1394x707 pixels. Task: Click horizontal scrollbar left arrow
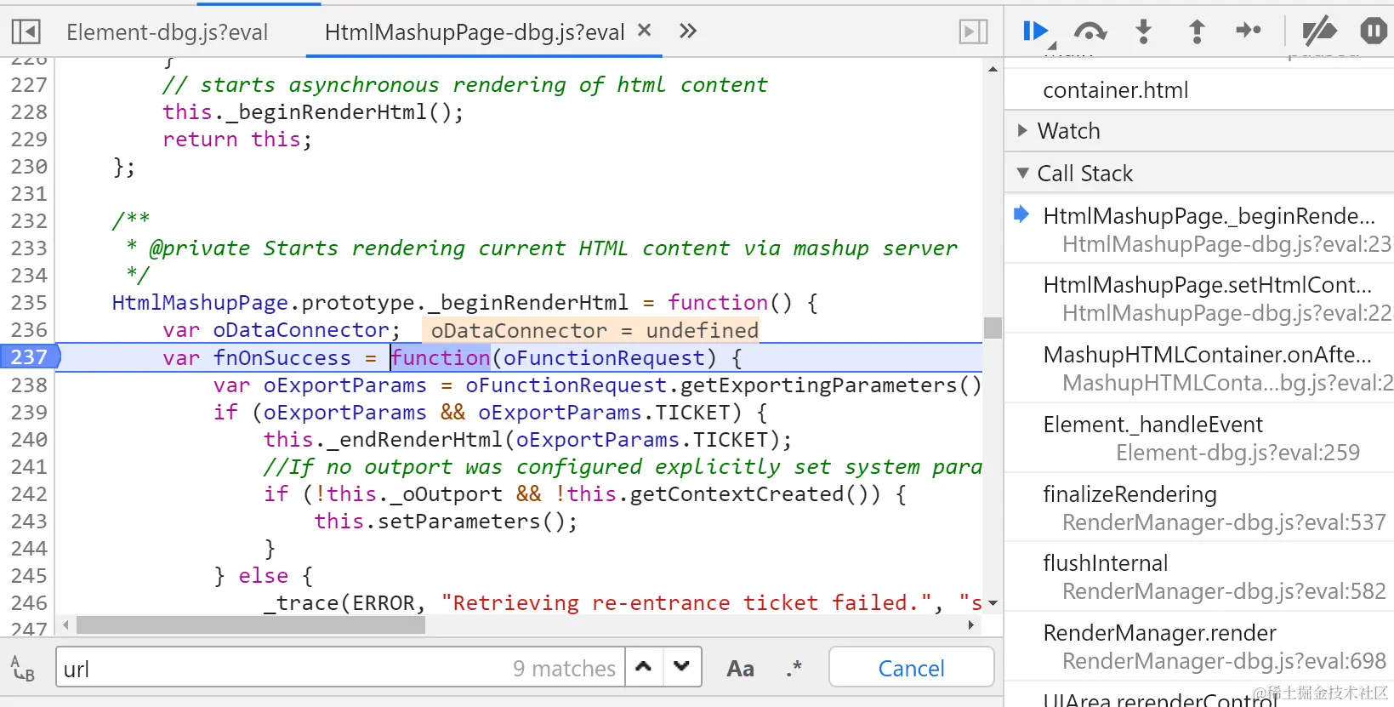66,625
